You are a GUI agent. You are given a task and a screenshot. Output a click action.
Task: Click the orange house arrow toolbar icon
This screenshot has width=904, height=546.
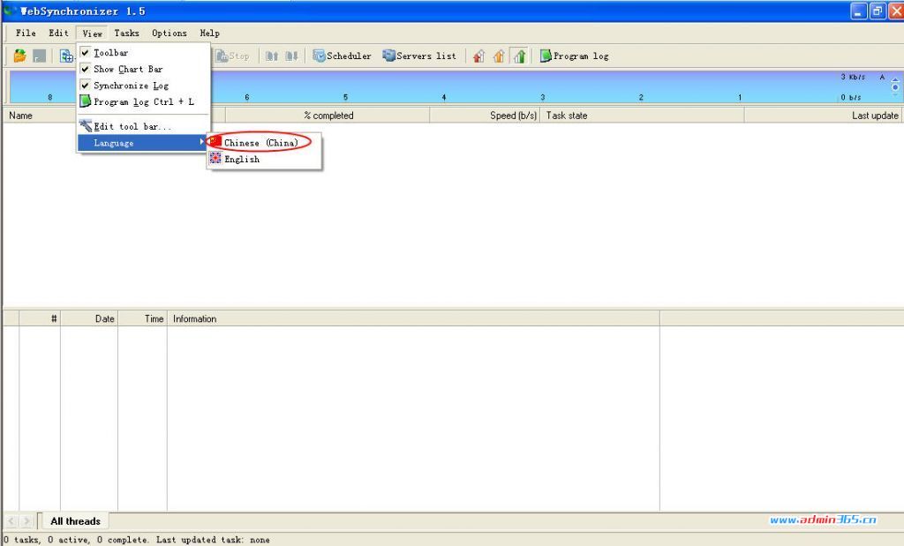point(499,56)
